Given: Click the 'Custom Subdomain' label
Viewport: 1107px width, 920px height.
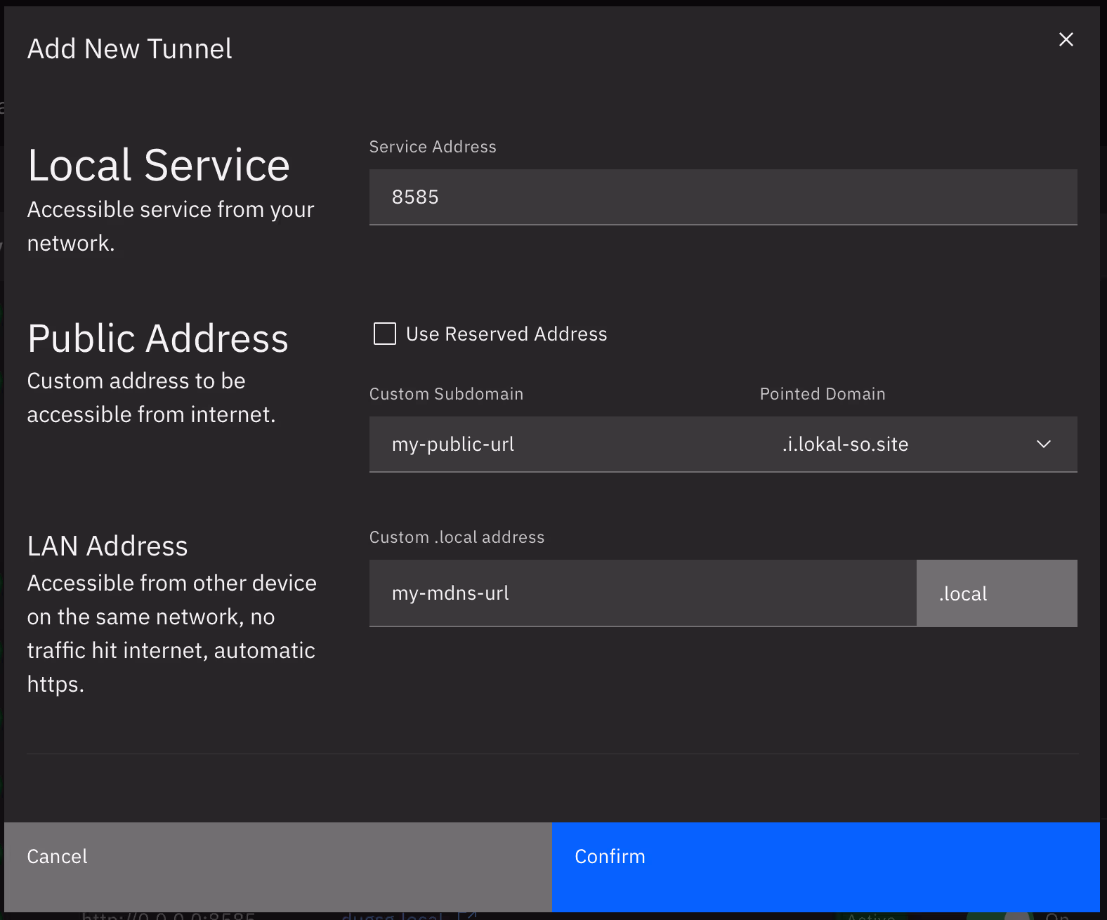Looking at the screenshot, I should 446,394.
